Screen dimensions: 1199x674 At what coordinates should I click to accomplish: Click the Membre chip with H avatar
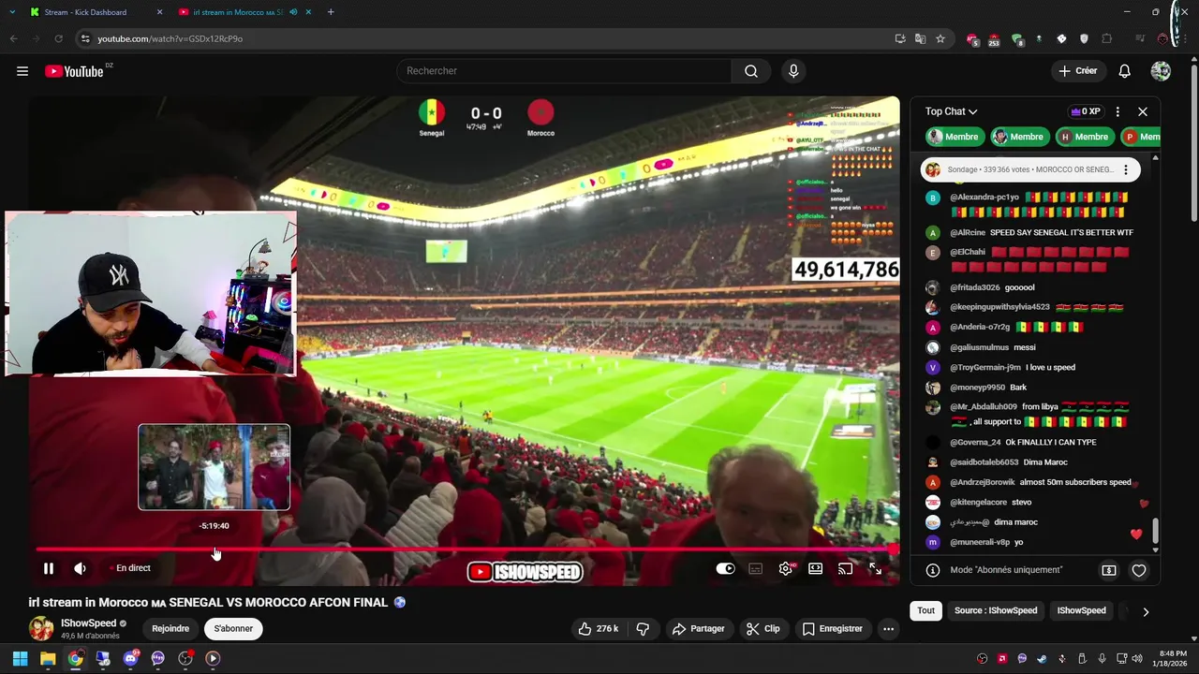1087,137
